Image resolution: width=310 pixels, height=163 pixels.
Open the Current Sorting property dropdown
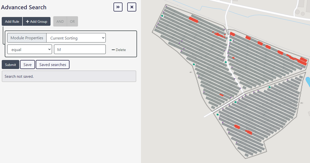tap(76, 38)
